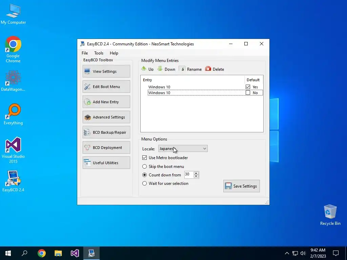The height and width of the screenshot is (260, 347).
Task: Minimize the EasyBCD window
Action: 230,44
